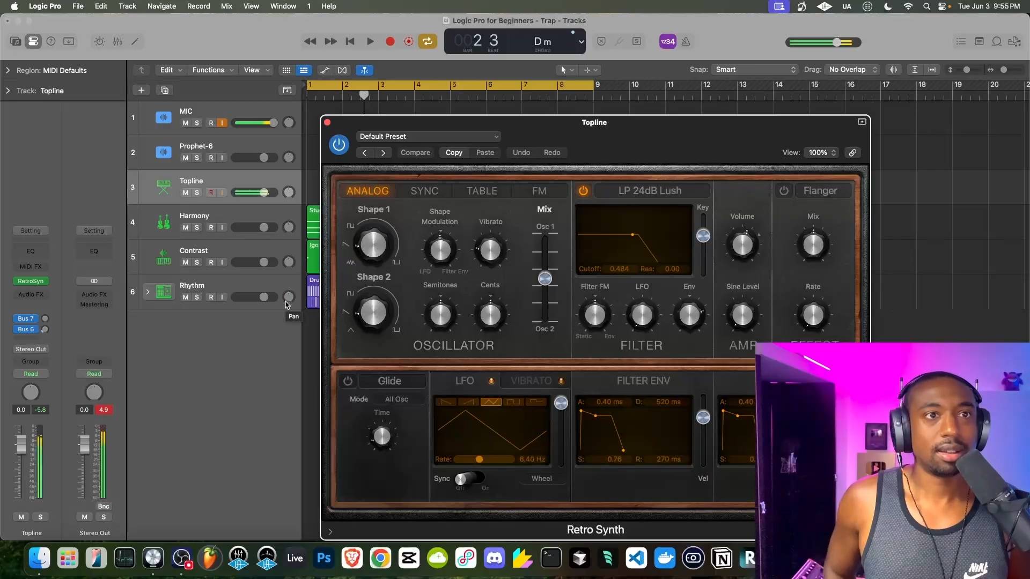Expand the Region MIDI Defaults disclosure

pyautogui.click(x=8, y=70)
